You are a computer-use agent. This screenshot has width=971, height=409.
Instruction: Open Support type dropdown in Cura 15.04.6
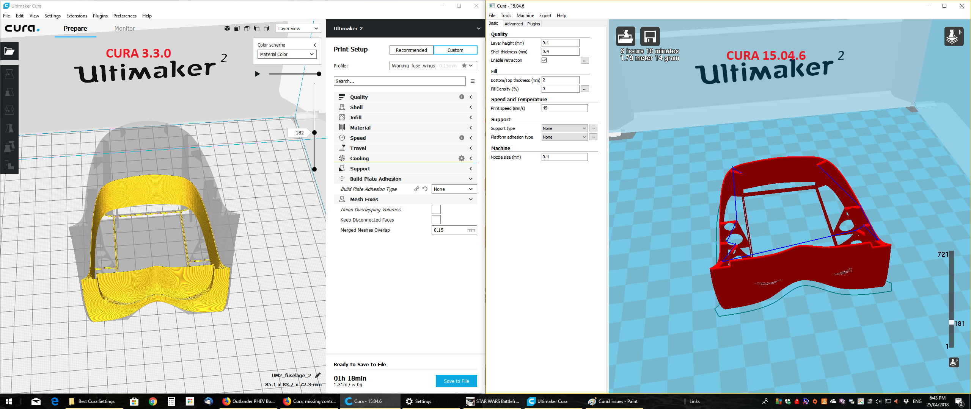pos(564,128)
